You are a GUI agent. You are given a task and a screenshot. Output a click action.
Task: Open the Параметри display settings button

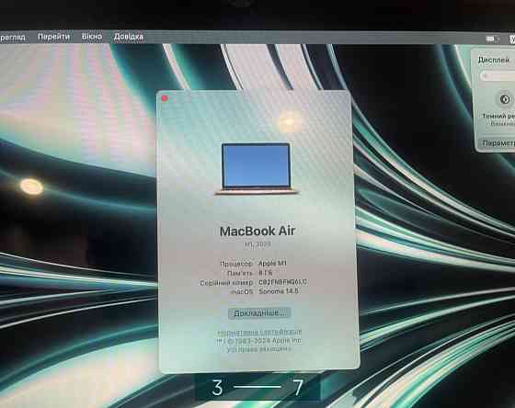498,142
